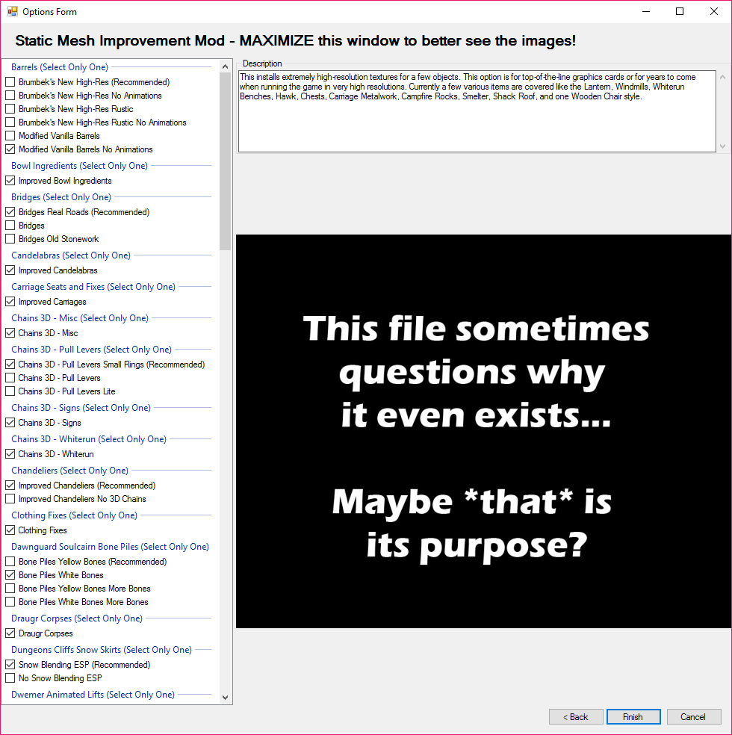Cancel the options form
Image resolution: width=732 pixels, height=735 pixels.
694,717
